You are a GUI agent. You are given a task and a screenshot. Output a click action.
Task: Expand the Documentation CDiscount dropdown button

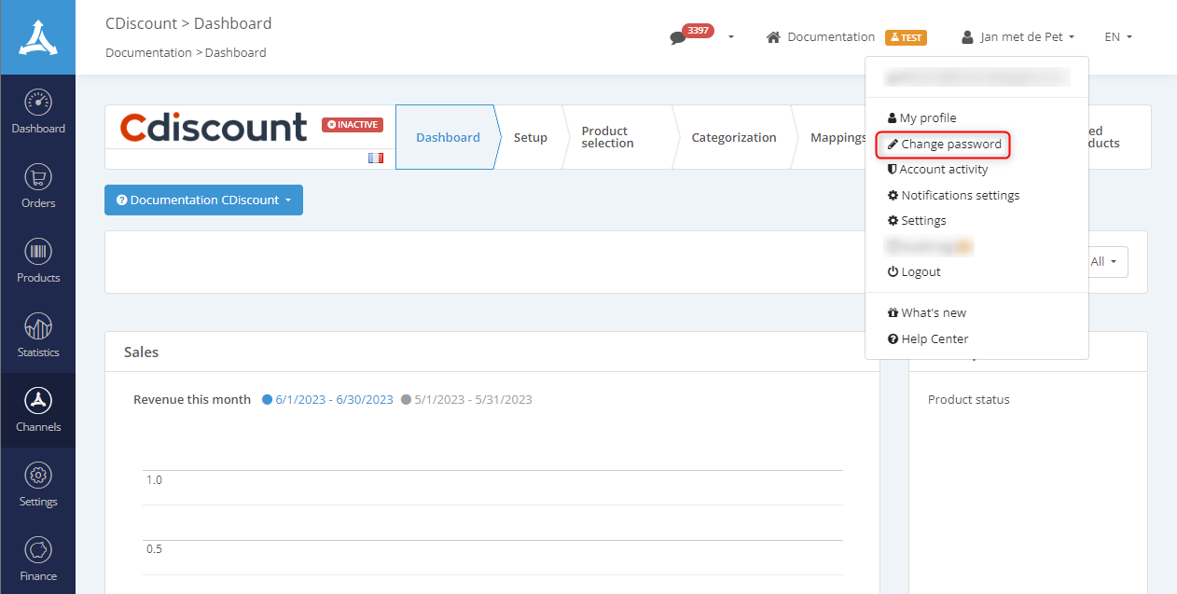click(x=203, y=200)
